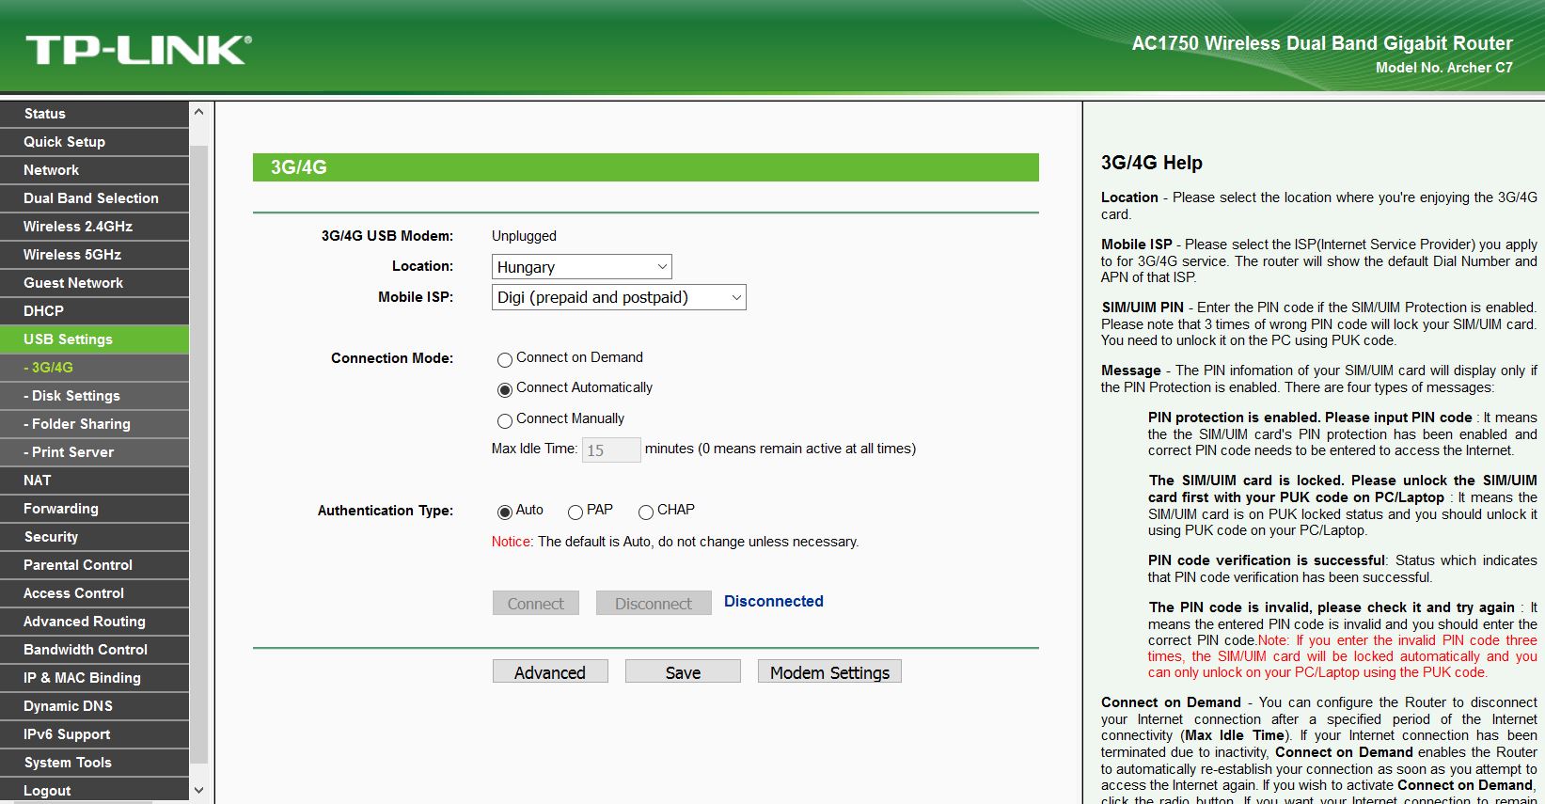Open System Tools menu
This screenshot has height=804, width=1545.
[x=94, y=763]
